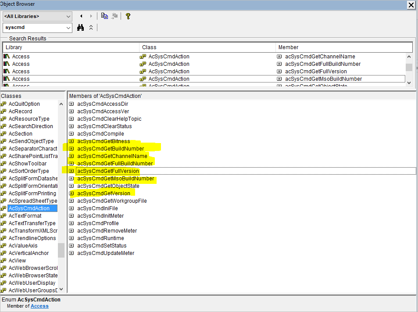Select AcTrendlineOptions class
This screenshot has width=418, height=312.
pos(32,238)
